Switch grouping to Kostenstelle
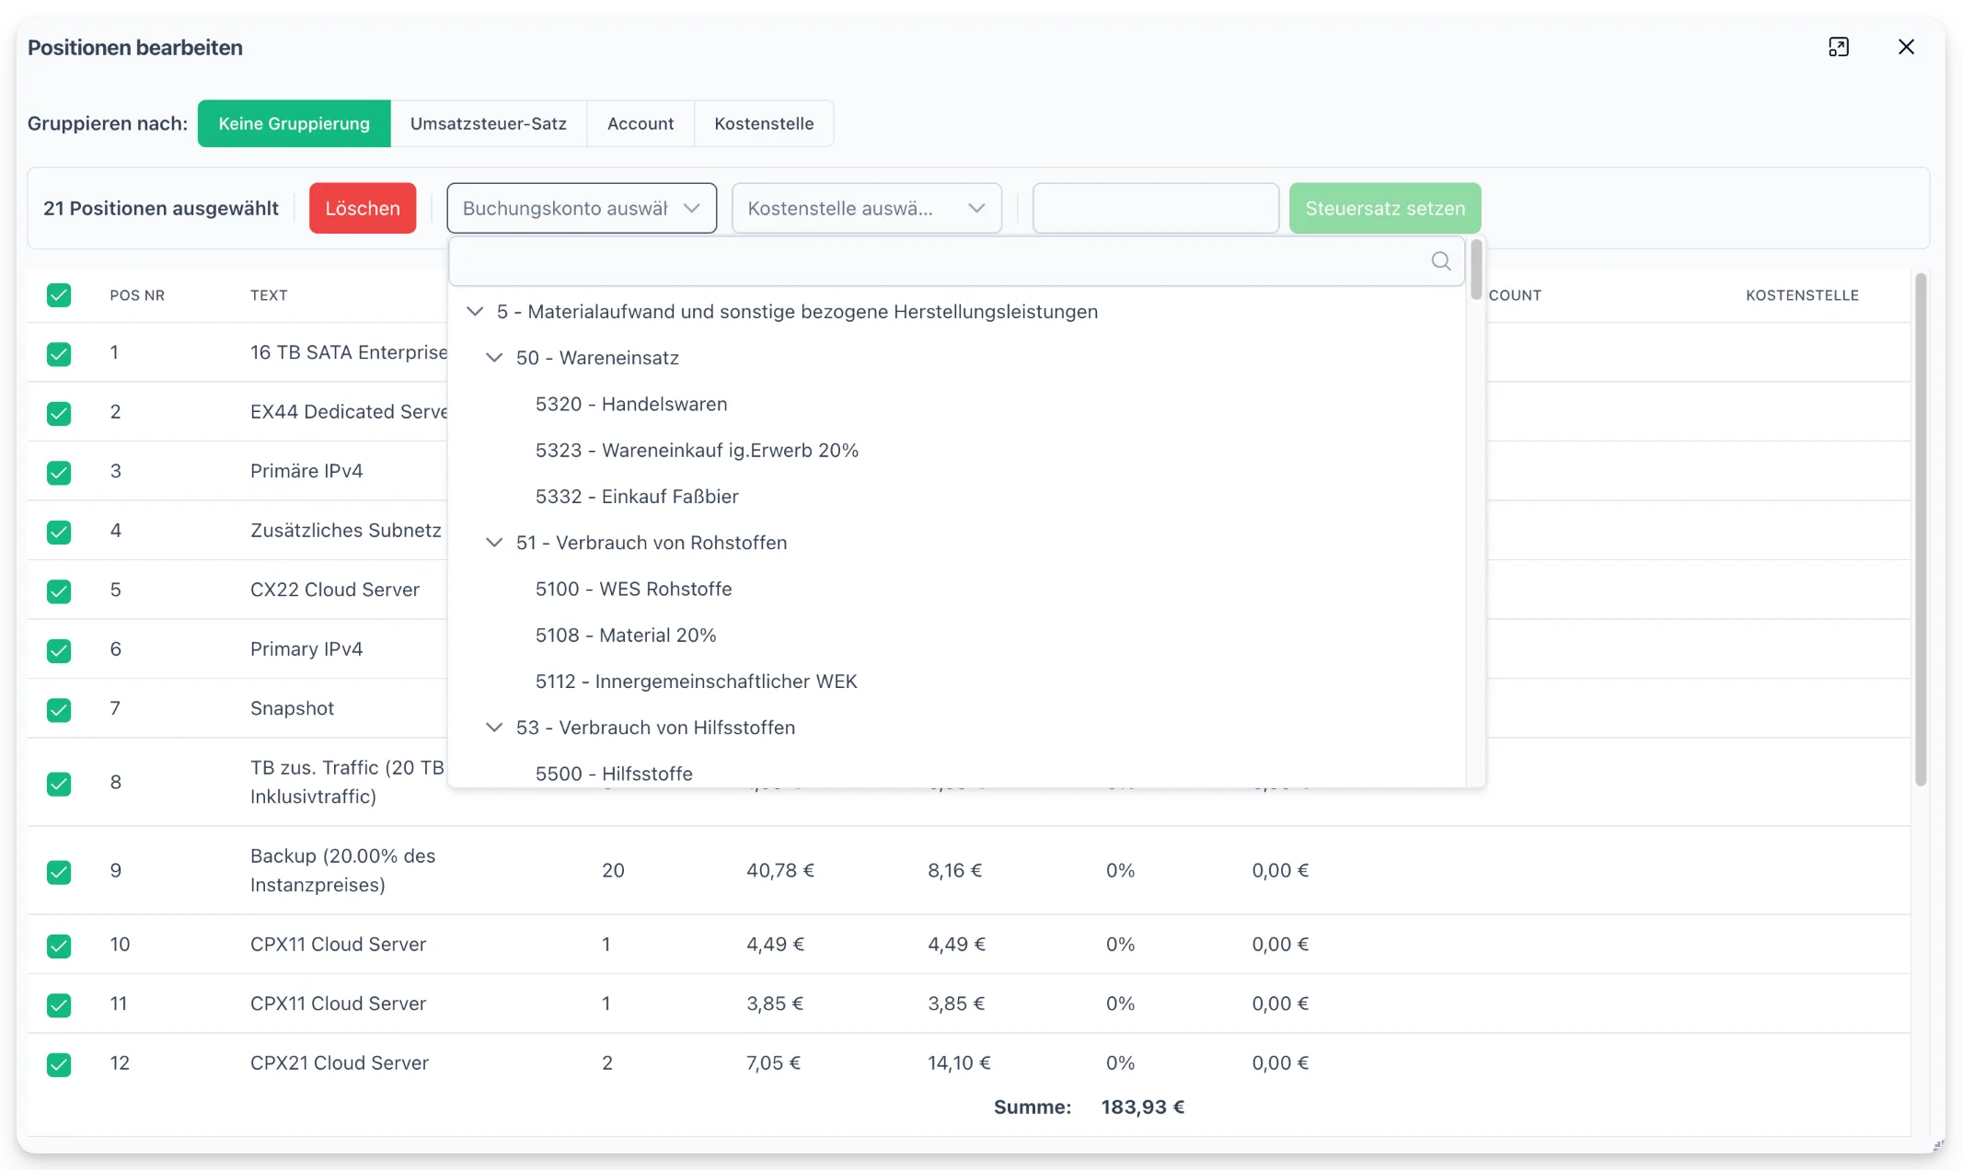This screenshot has width=1962, height=1170. [764, 123]
